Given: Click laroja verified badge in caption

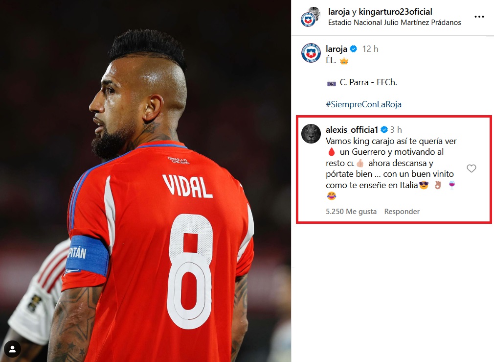Looking at the screenshot, I should (x=354, y=49).
